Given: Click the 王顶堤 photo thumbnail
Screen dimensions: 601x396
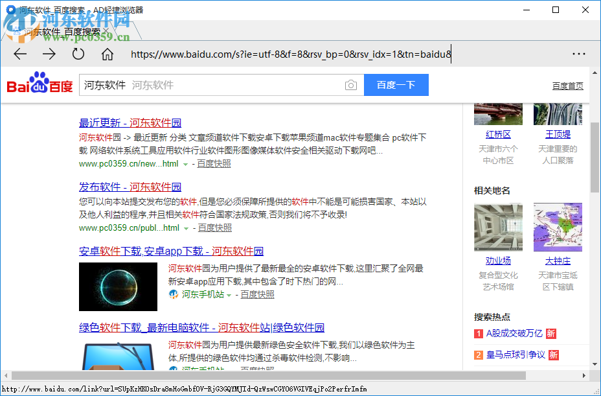Looking at the screenshot, I should tap(558, 114).
